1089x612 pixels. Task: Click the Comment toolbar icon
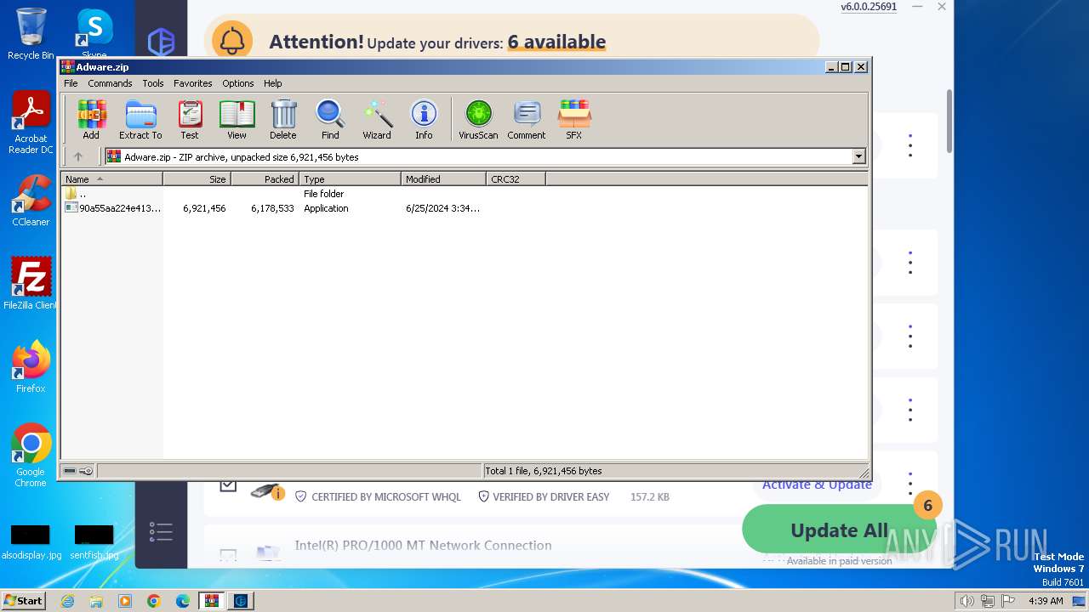[527, 120]
